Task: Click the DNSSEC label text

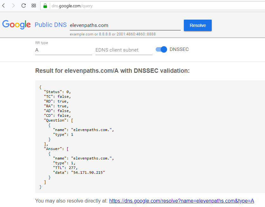Action: coord(179,49)
